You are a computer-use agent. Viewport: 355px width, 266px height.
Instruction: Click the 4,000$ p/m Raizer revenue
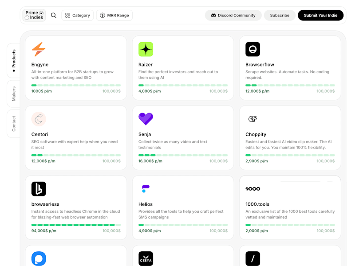(150, 91)
